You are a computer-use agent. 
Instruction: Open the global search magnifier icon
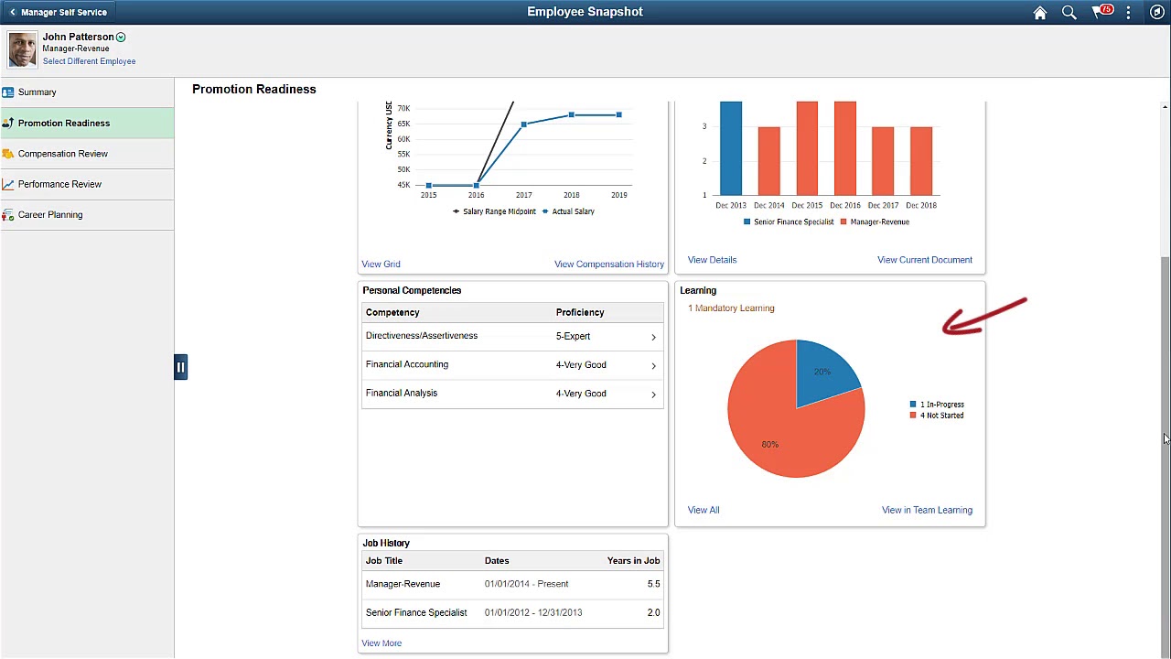pyautogui.click(x=1069, y=13)
